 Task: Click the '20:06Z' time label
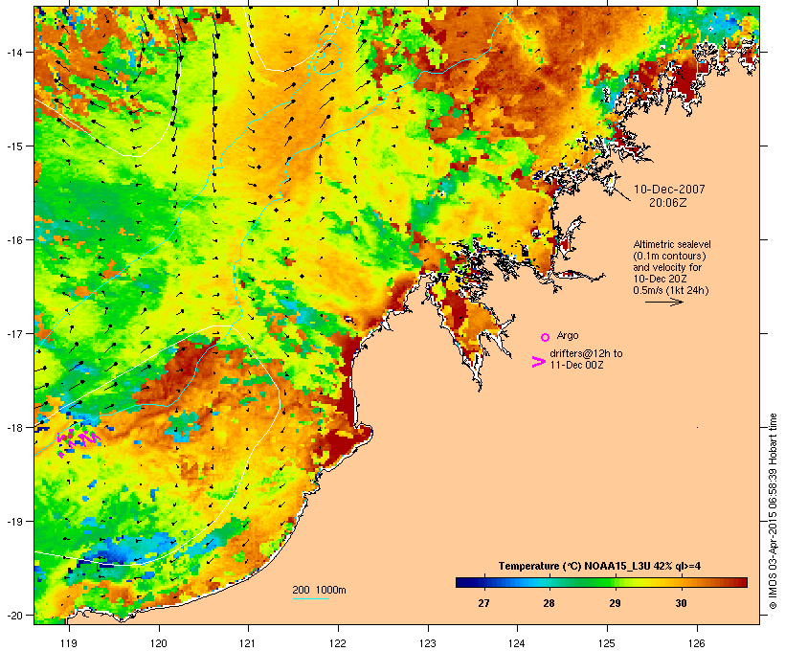pos(668,203)
